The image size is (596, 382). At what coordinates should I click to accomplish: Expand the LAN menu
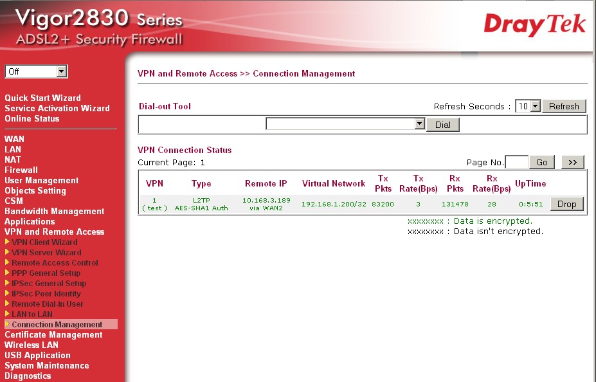pos(13,149)
